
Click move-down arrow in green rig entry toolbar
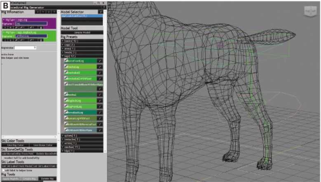(x=10, y=40)
